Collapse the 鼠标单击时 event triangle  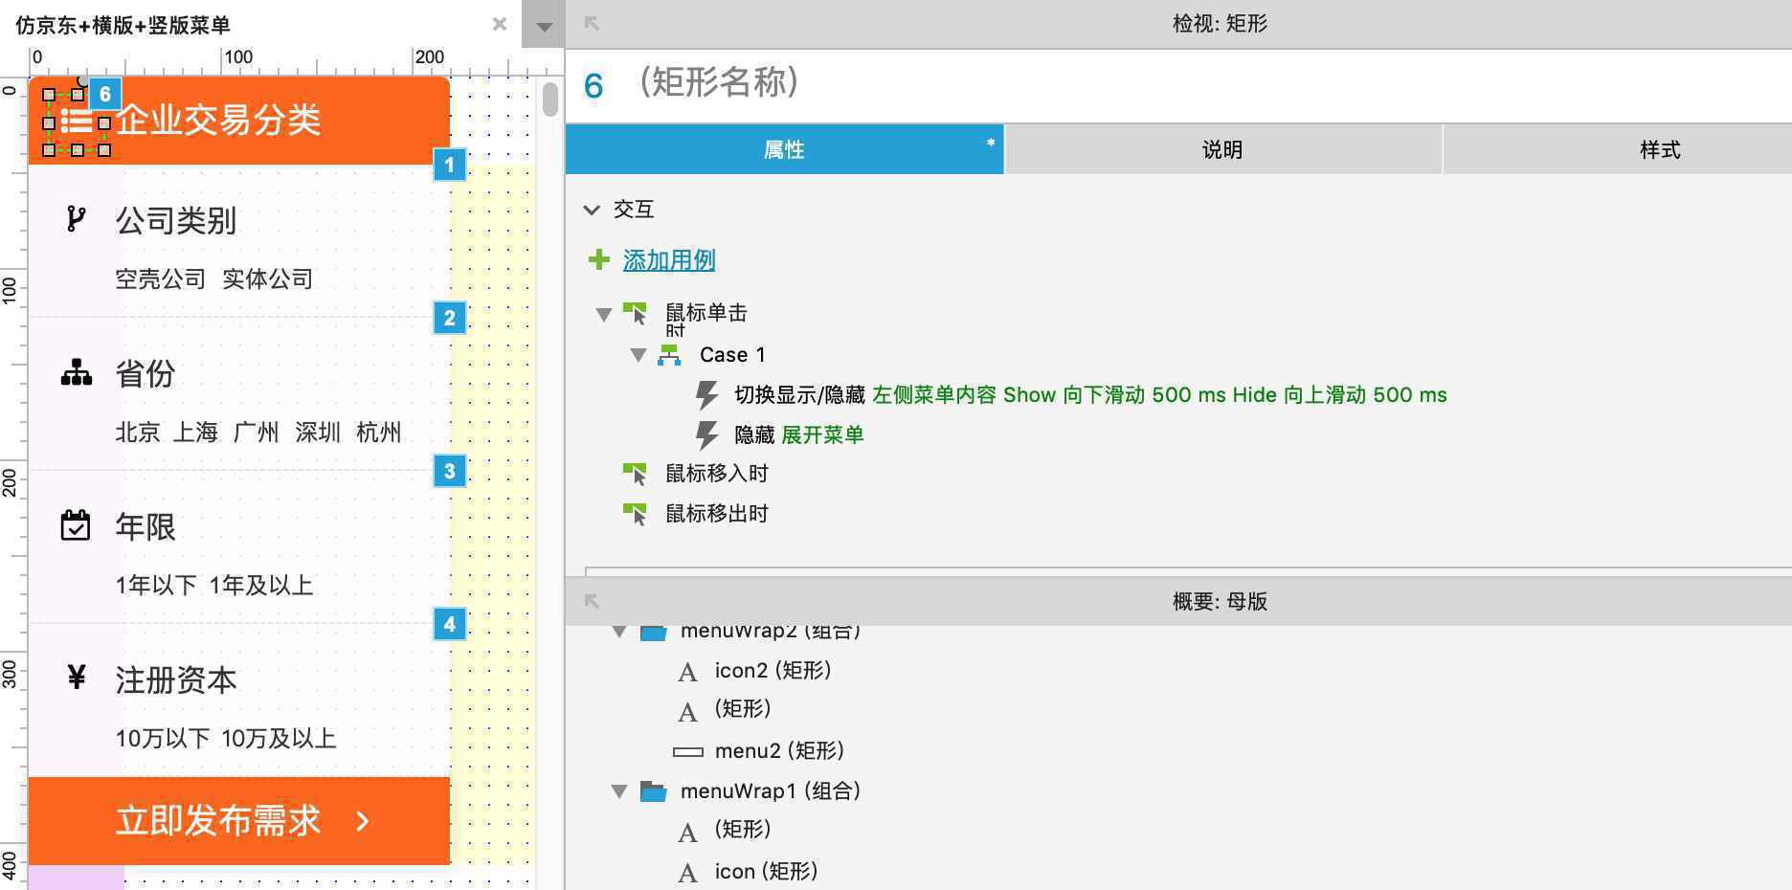click(x=604, y=314)
